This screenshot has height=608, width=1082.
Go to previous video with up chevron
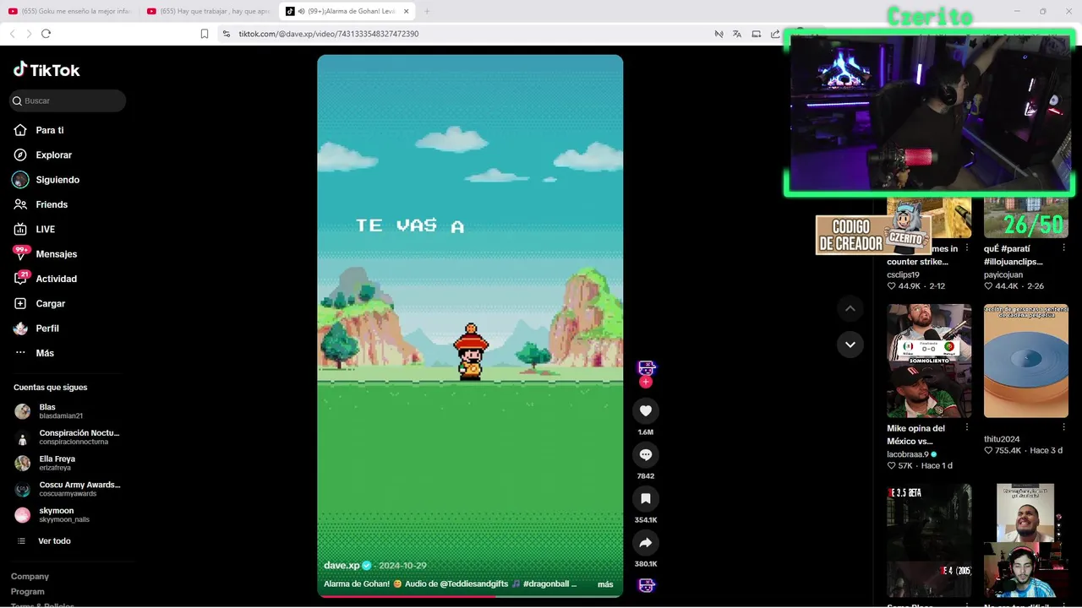850,308
